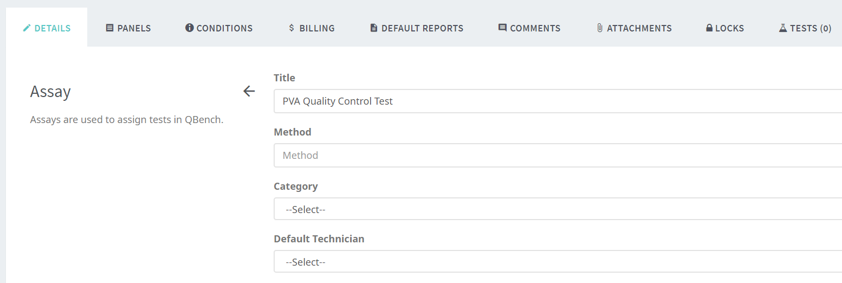The image size is (842, 283).
Task: Click the Locks padlock icon
Action: (709, 28)
